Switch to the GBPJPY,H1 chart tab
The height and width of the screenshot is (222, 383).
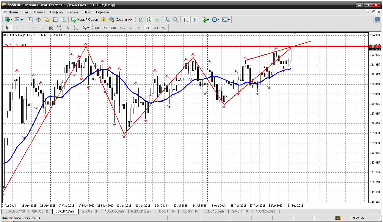[x=89, y=211]
